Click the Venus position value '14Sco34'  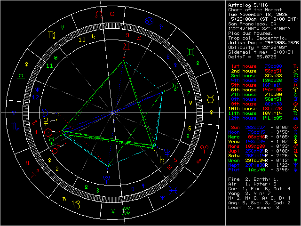coord(255,142)
